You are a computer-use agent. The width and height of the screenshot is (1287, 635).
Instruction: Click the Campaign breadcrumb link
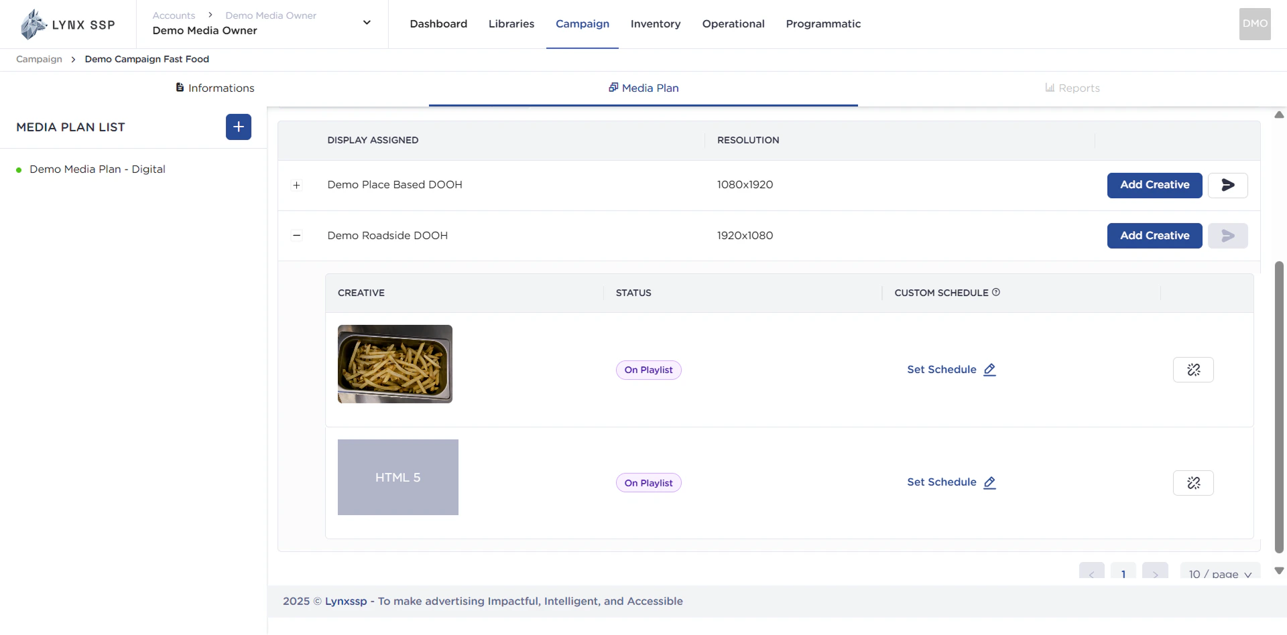[39, 59]
